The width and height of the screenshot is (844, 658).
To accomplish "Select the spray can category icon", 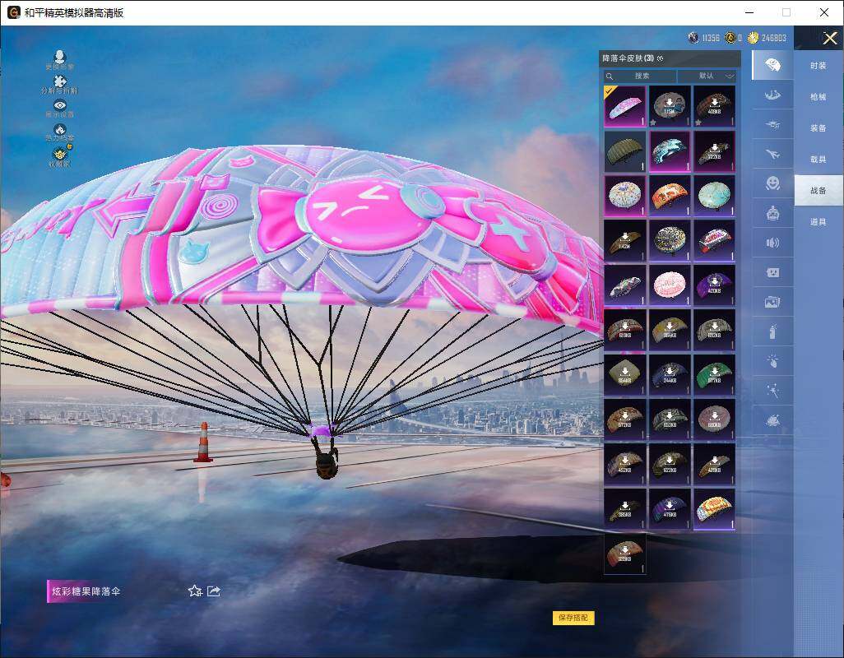I will [x=772, y=331].
